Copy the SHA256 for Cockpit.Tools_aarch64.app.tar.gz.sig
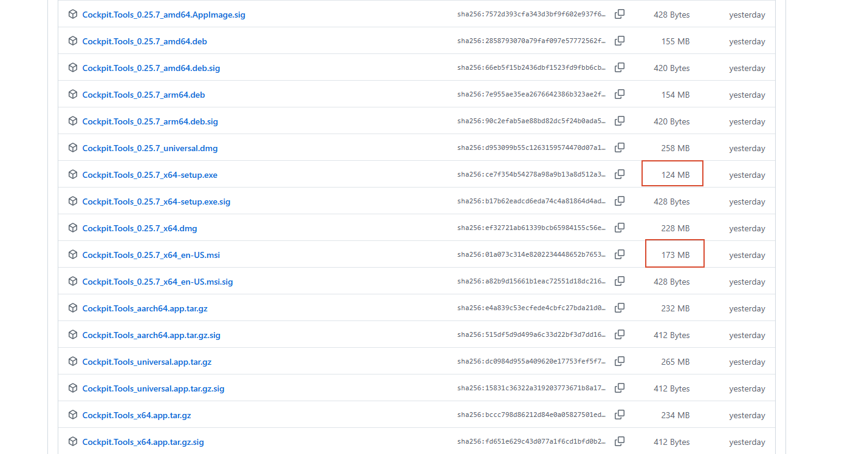The image size is (845, 454). pos(620,334)
